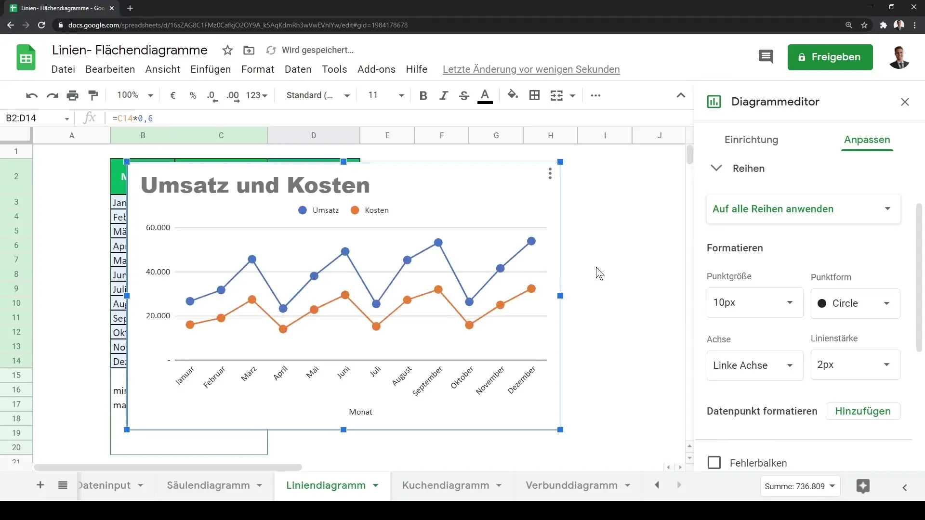Open chart three-dot options menu
The width and height of the screenshot is (925, 520).
click(x=550, y=173)
